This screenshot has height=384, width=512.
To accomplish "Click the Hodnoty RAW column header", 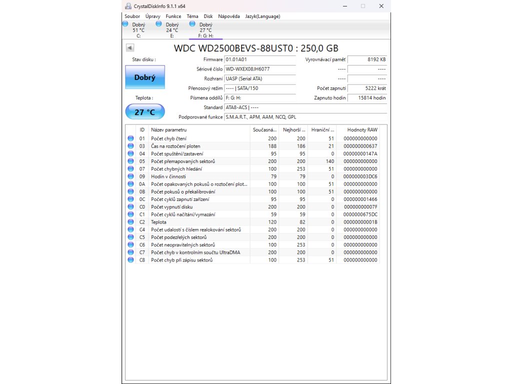I will pos(362,129).
